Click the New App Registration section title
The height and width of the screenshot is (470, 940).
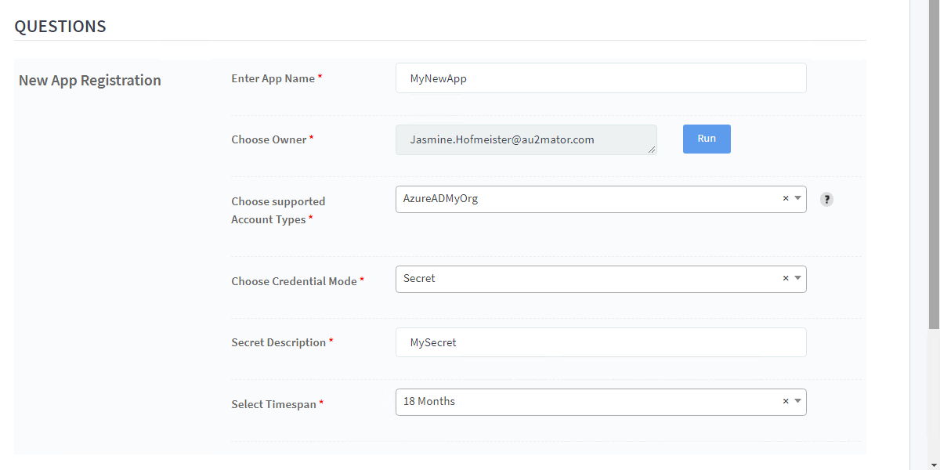click(90, 81)
